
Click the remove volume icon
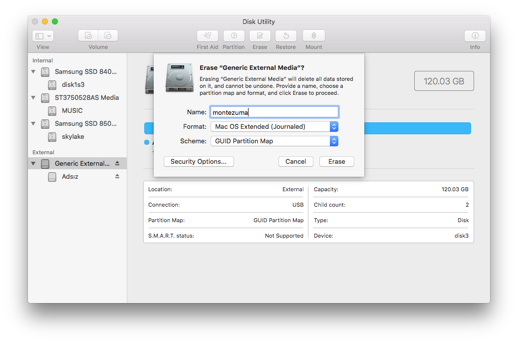click(x=108, y=36)
